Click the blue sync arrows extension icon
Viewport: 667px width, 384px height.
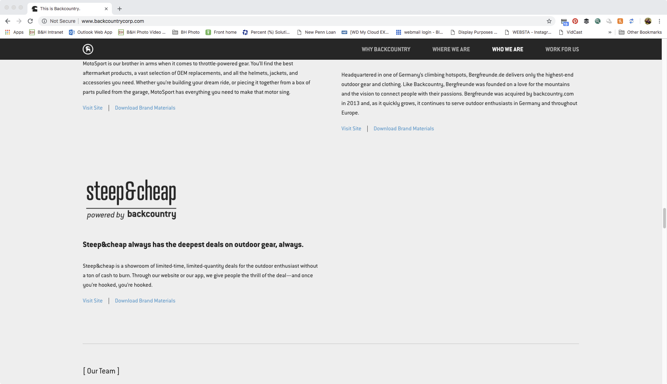[x=631, y=21]
